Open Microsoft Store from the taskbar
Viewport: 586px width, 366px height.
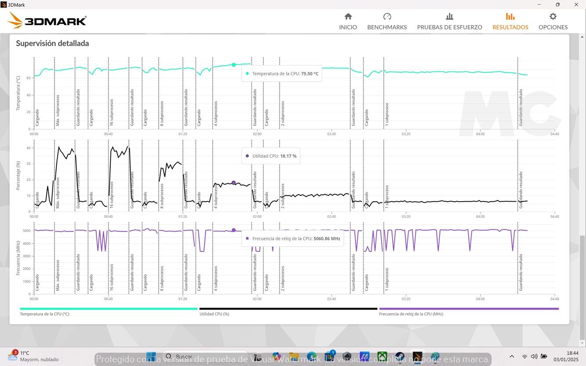[329, 356]
